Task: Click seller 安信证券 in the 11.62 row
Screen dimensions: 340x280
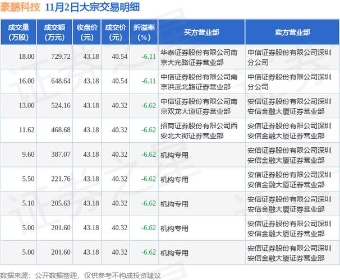Action: coord(290,131)
